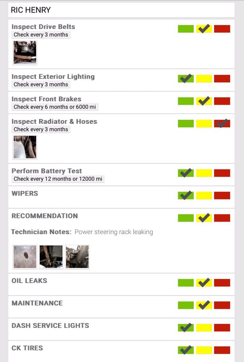
Task: Set Perform Battery Test status to yellow
Action: [x=204, y=173]
